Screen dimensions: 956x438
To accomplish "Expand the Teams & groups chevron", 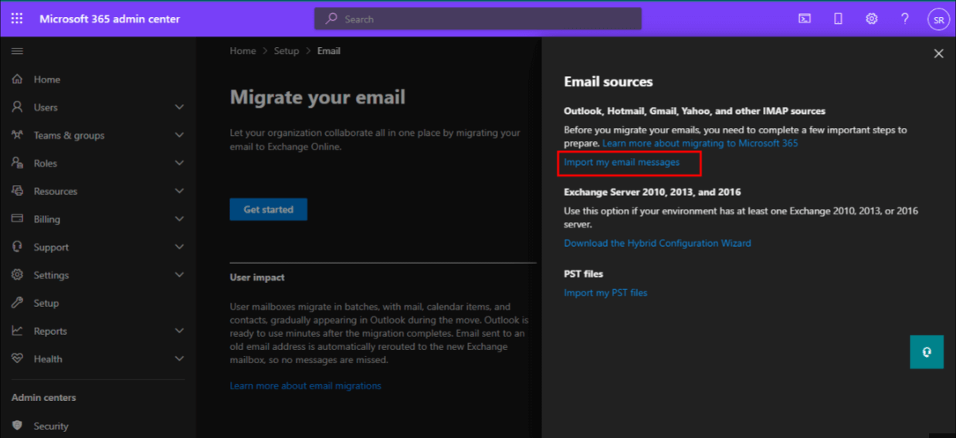I will pos(179,135).
